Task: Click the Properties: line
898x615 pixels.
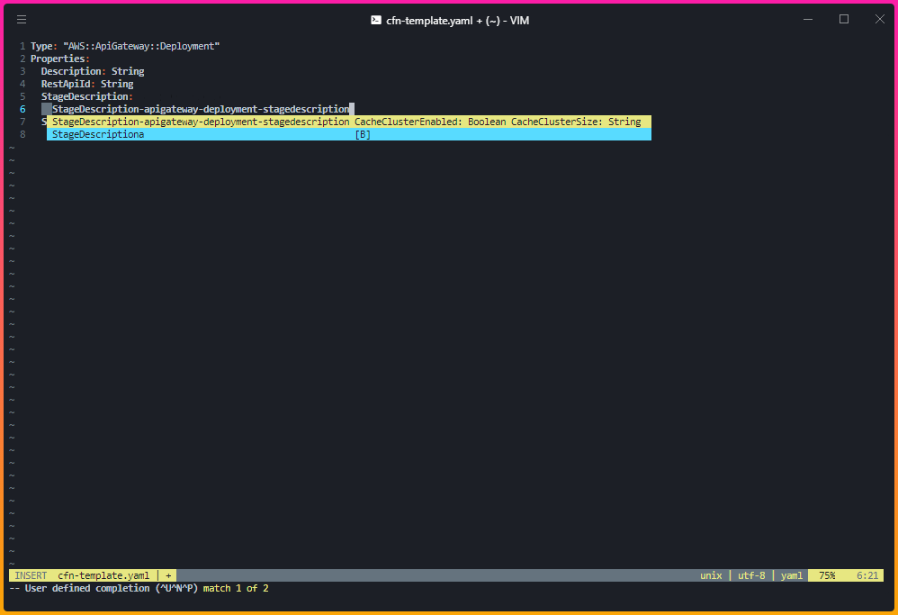Action: point(60,59)
